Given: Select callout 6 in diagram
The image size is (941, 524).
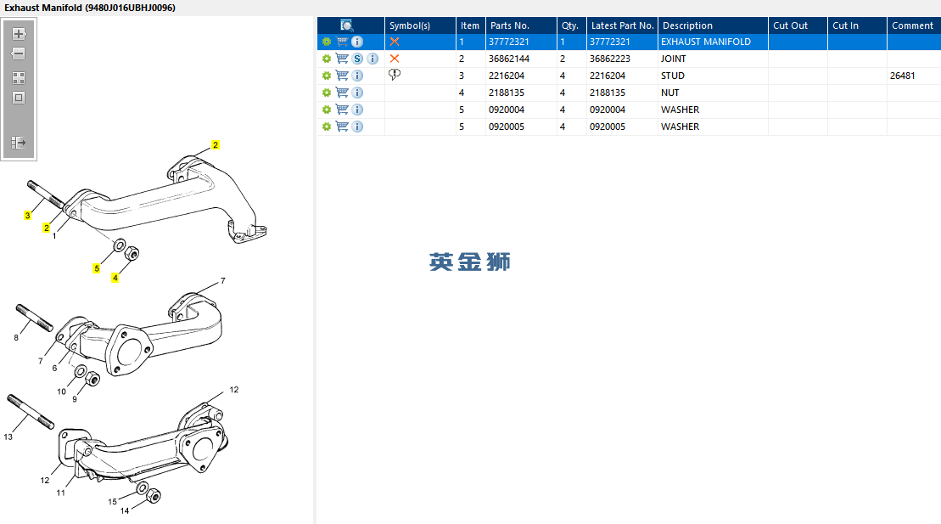Looking at the screenshot, I should [54, 368].
